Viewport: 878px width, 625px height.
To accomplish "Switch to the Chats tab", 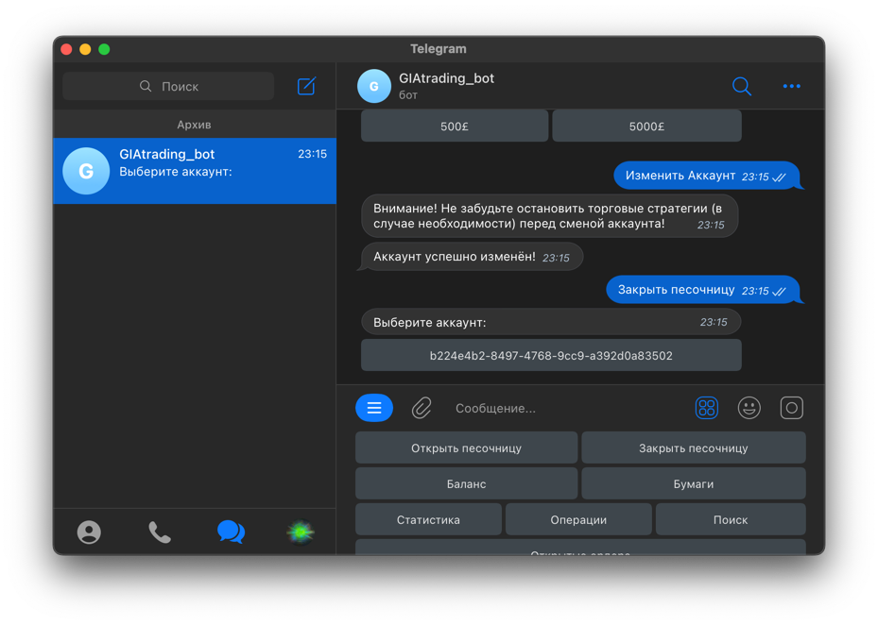I will pyautogui.click(x=231, y=532).
